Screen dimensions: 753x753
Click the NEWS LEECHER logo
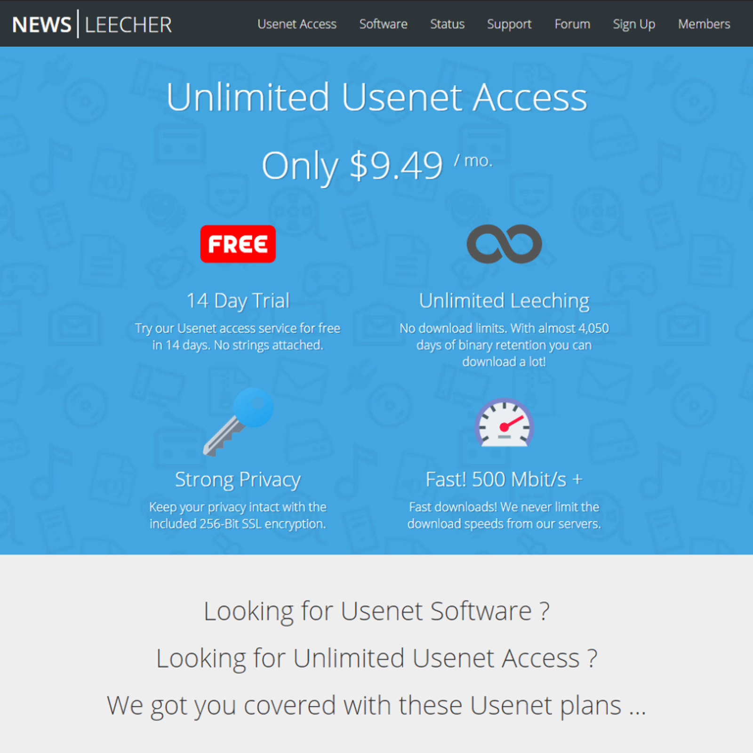92,24
